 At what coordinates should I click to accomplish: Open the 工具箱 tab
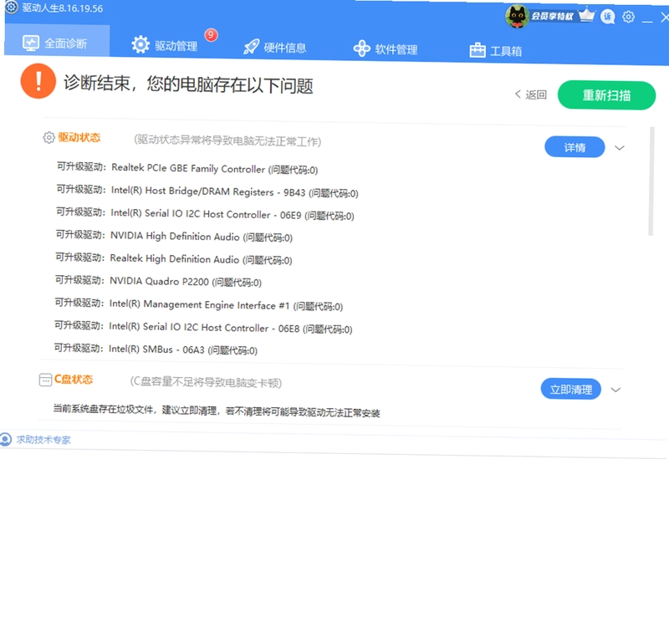[x=495, y=51]
